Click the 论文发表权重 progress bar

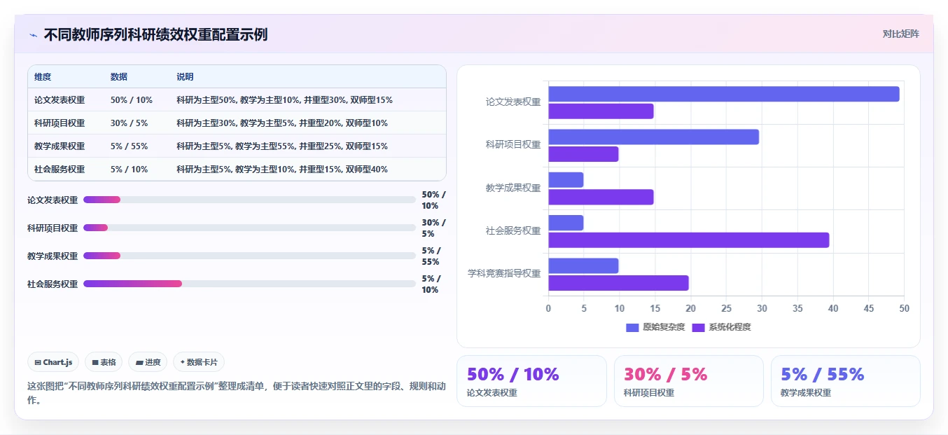pos(249,200)
